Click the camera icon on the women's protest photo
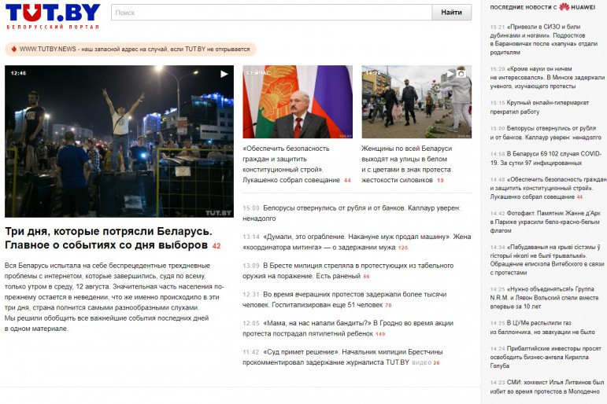607x404 pixels. click(462, 74)
